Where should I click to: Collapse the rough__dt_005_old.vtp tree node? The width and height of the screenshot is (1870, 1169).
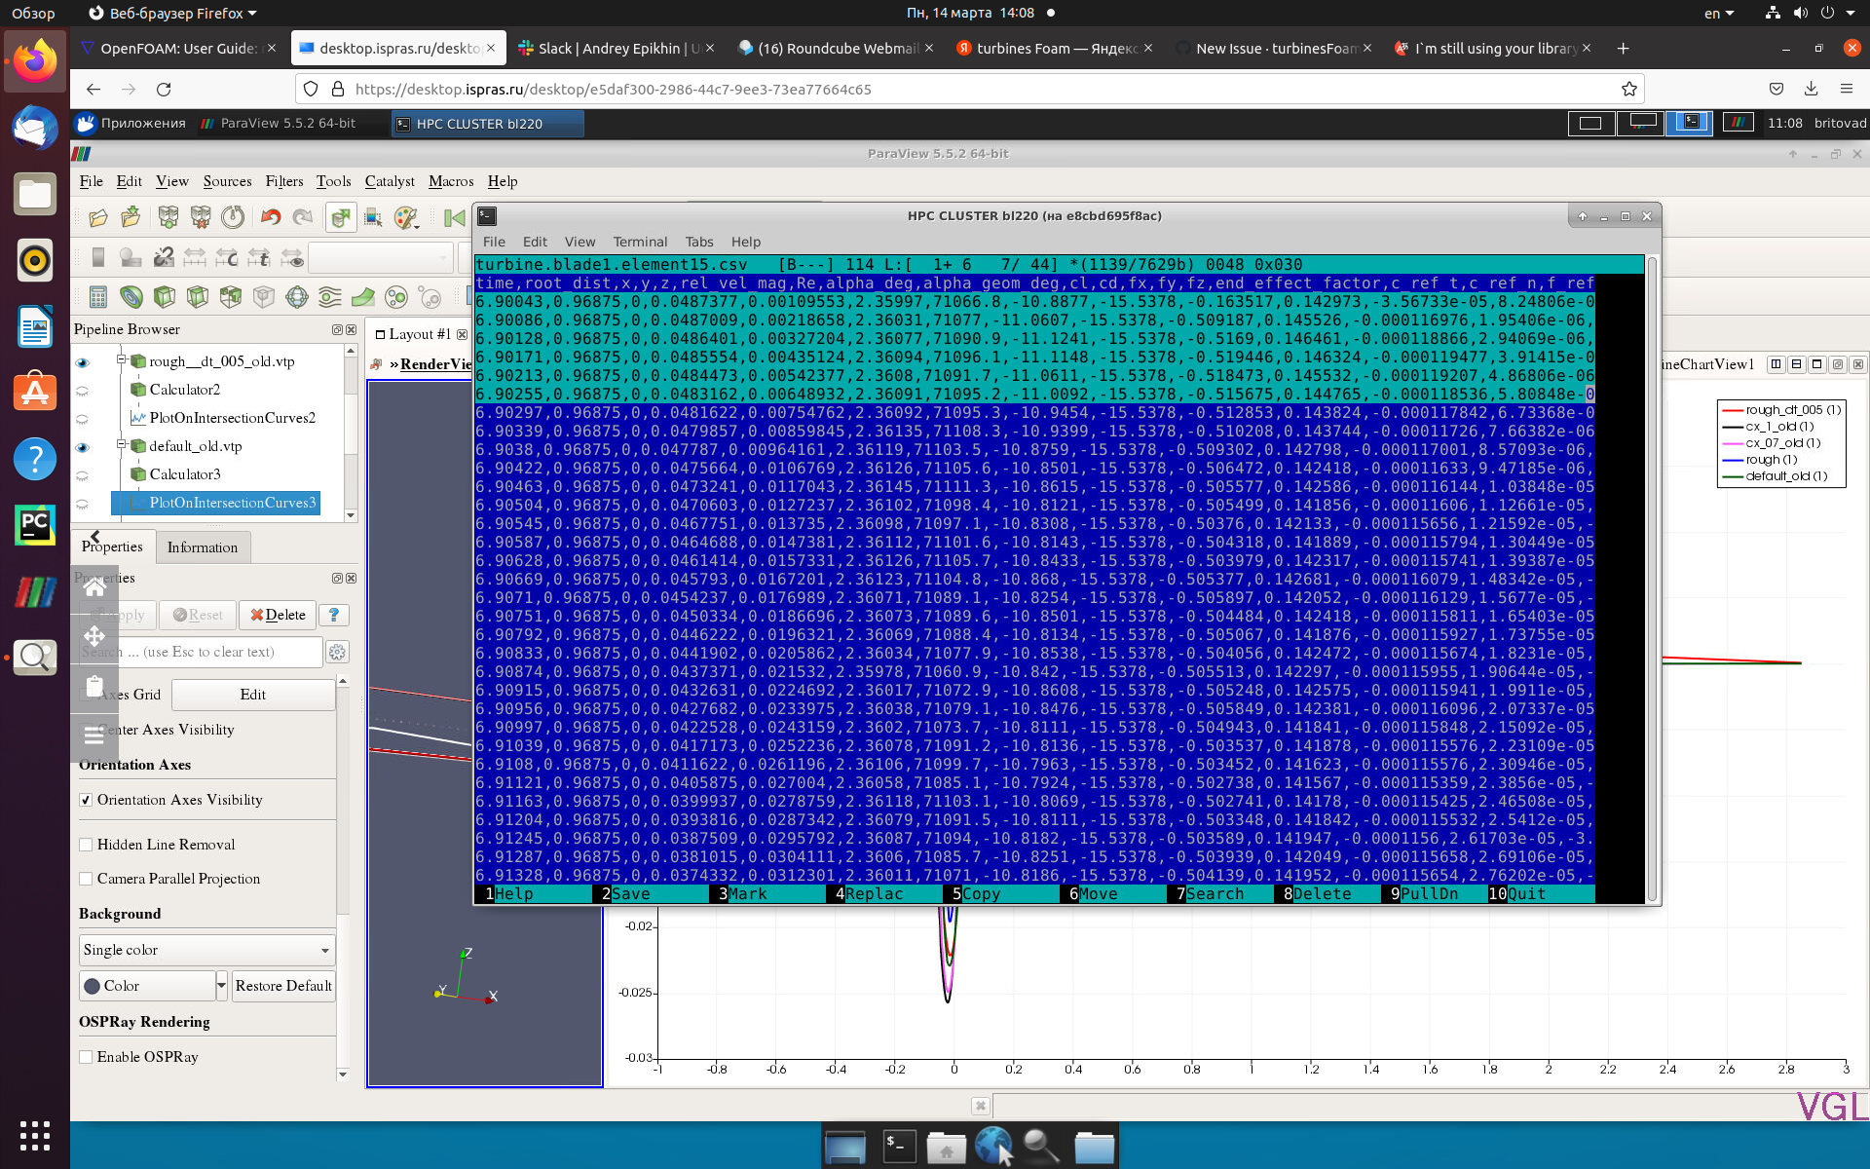(121, 360)
